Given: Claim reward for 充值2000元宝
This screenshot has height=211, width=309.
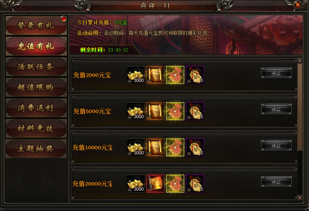Looking at the screenshot, I should 276,73.
